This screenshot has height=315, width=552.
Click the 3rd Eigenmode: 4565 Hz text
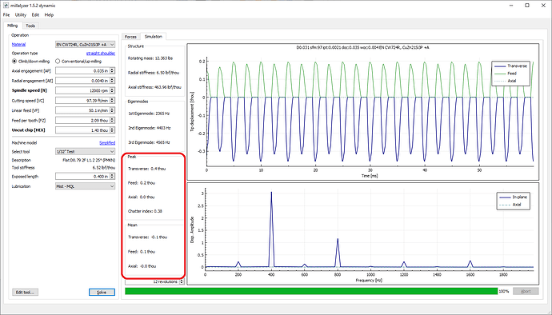tap(150, 142)
